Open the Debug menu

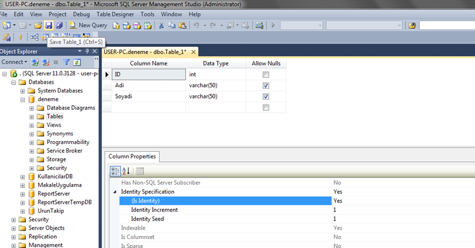coord(81,14)
